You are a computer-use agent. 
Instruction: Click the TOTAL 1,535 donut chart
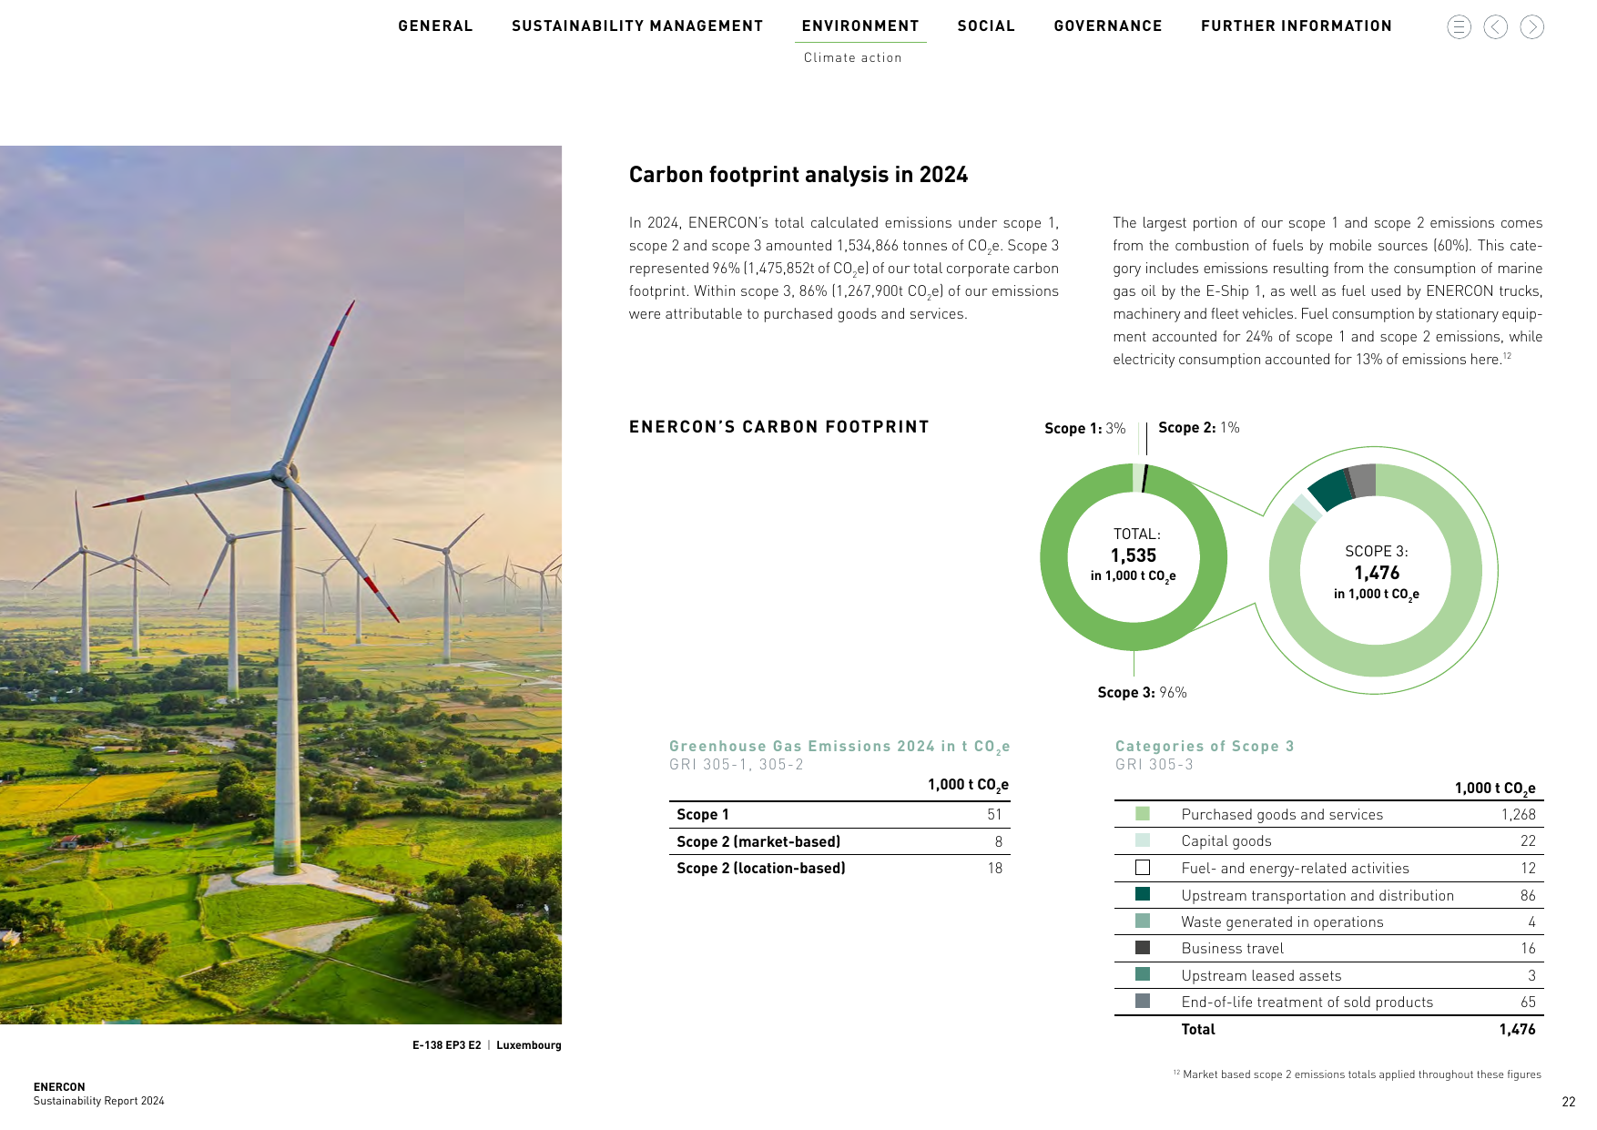1134,556
